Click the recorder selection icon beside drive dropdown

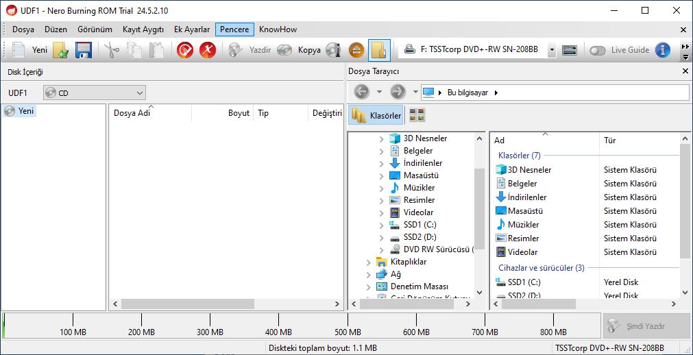point(570,50)
